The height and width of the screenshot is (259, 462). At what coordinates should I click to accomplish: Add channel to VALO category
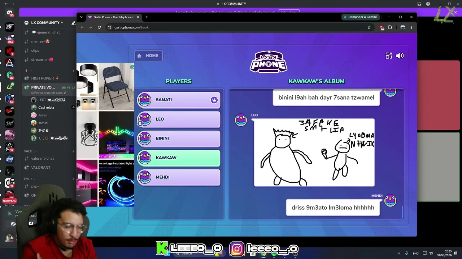[73, 151]
